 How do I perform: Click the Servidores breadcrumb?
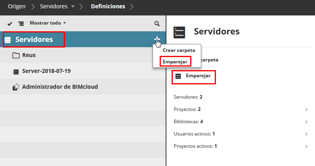tap(53, 6)
